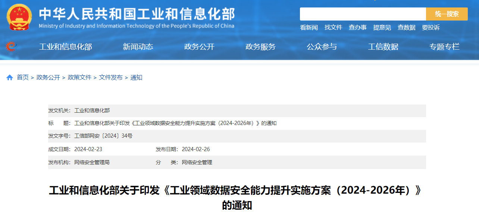The width and height of the screenshot is (479, 222).
Task: Open the 工业和信息化部 navigation menu
Action: (65, 47)
